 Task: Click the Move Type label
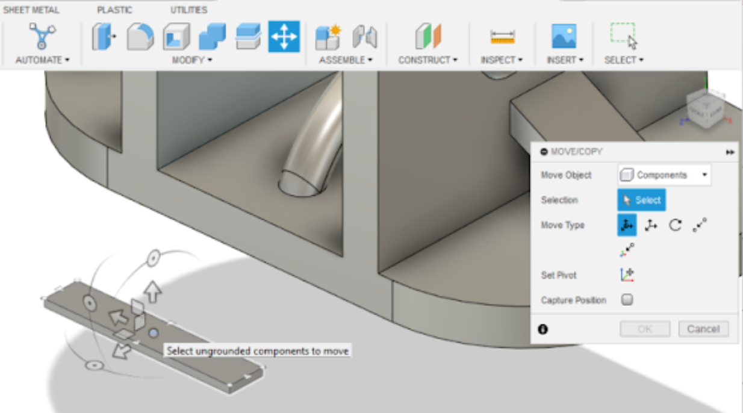click(562, 225)
